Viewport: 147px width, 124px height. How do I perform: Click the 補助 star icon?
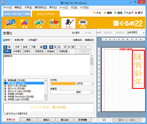pyautogui.click(x=105, y=13)
